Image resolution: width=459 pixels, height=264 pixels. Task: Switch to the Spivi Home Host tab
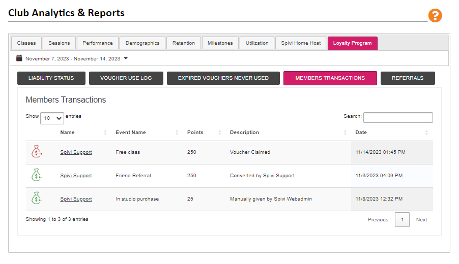(301, 43)
